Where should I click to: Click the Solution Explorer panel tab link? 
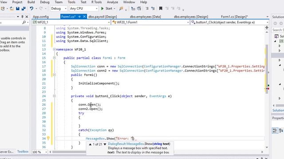click(x=278, y=110)
